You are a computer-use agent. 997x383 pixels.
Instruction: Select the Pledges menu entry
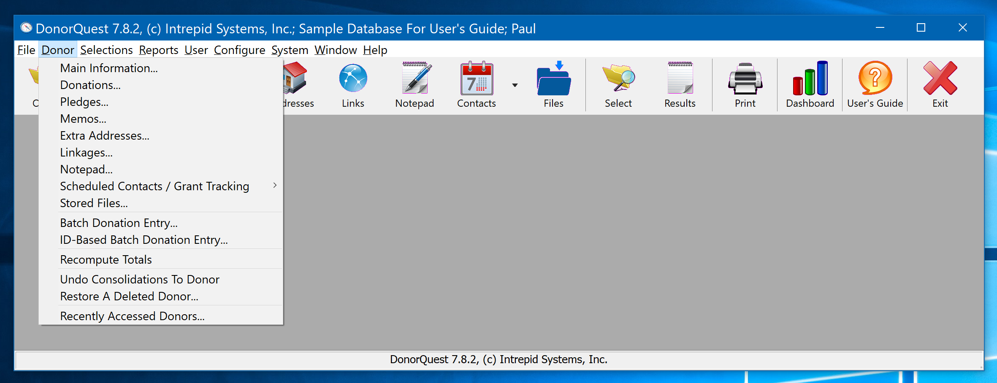(x=161, y=102)
